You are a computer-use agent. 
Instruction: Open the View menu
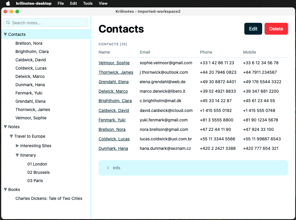103,3
